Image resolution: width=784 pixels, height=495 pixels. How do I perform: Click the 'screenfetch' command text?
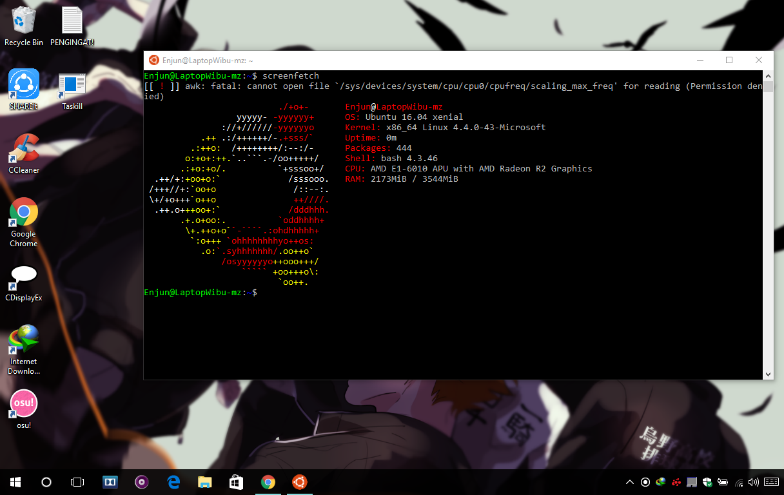(x=291, y=76)
